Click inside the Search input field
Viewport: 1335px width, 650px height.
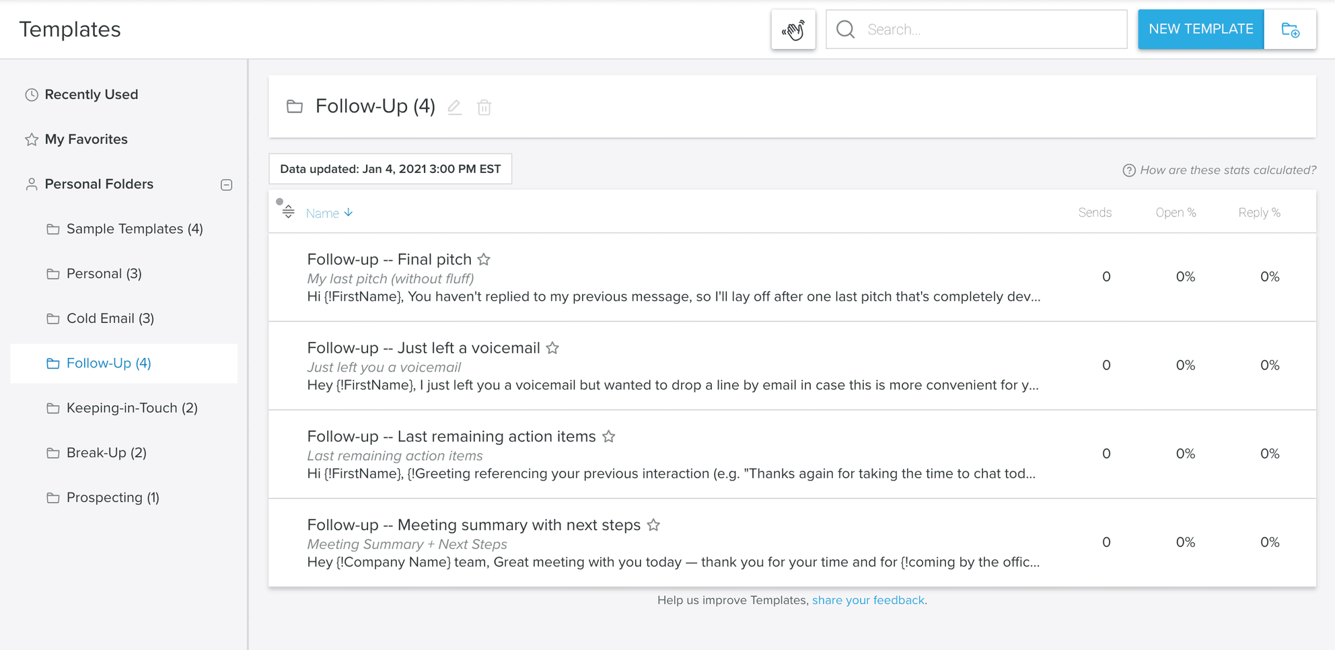coord(976,29)
